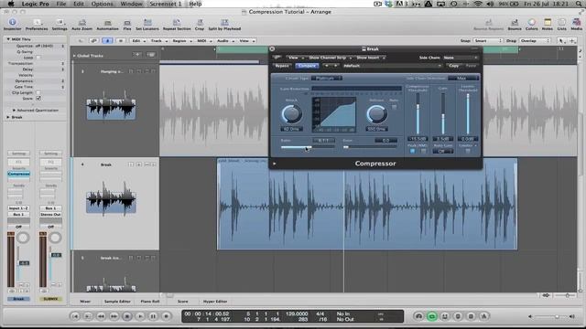The height and width of the screenshot is (329, 586).
Task: Click the Add Track plus button
Action: point(137,55)
